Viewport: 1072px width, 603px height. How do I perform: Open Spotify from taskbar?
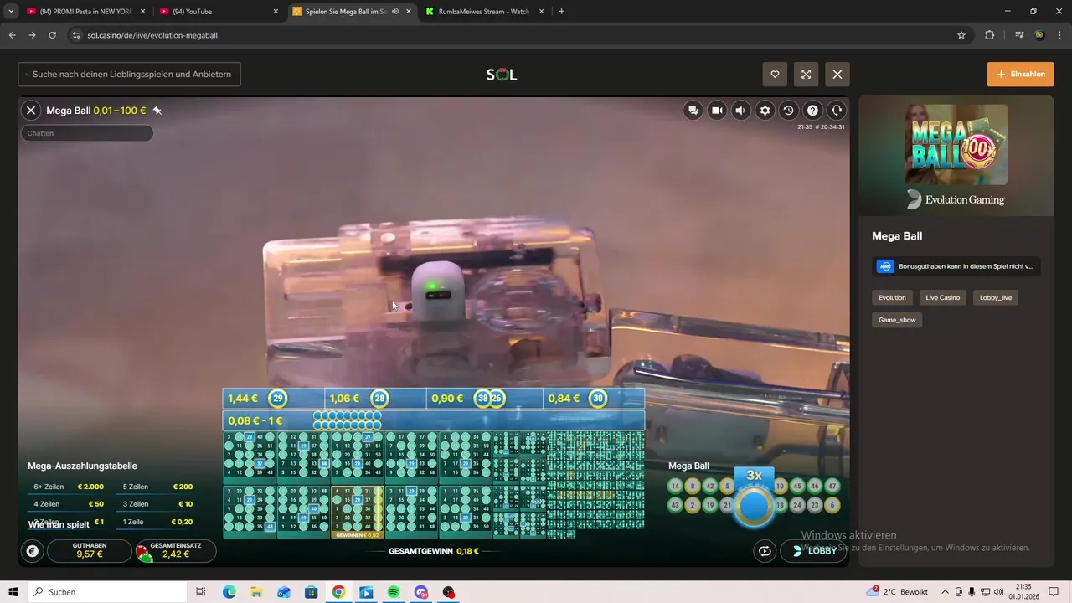click(x=394, y=592)
